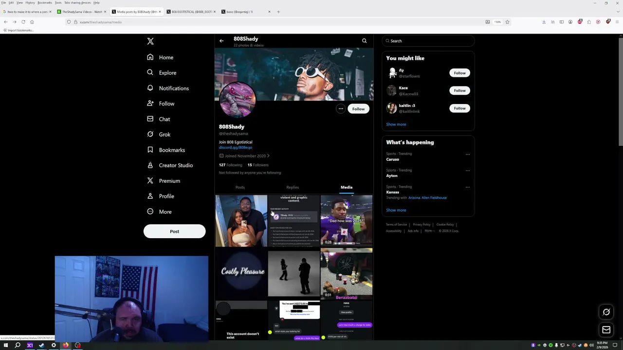This screenshot has width=623, height=350.
Task: Switch to the Replies tab
Action: (x=293, y=187)
